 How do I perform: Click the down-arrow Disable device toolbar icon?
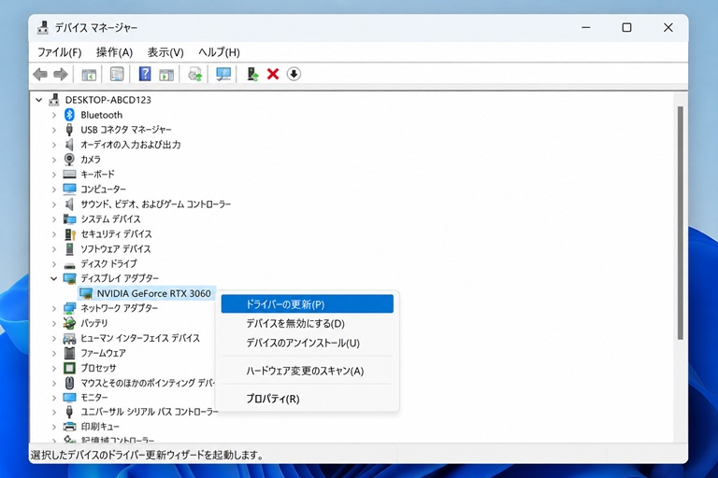(x=294, y=74)
